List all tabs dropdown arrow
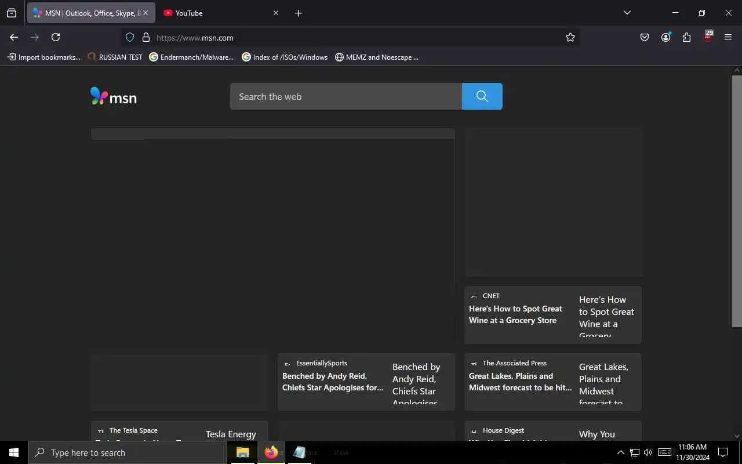 (x=627, y=13)
